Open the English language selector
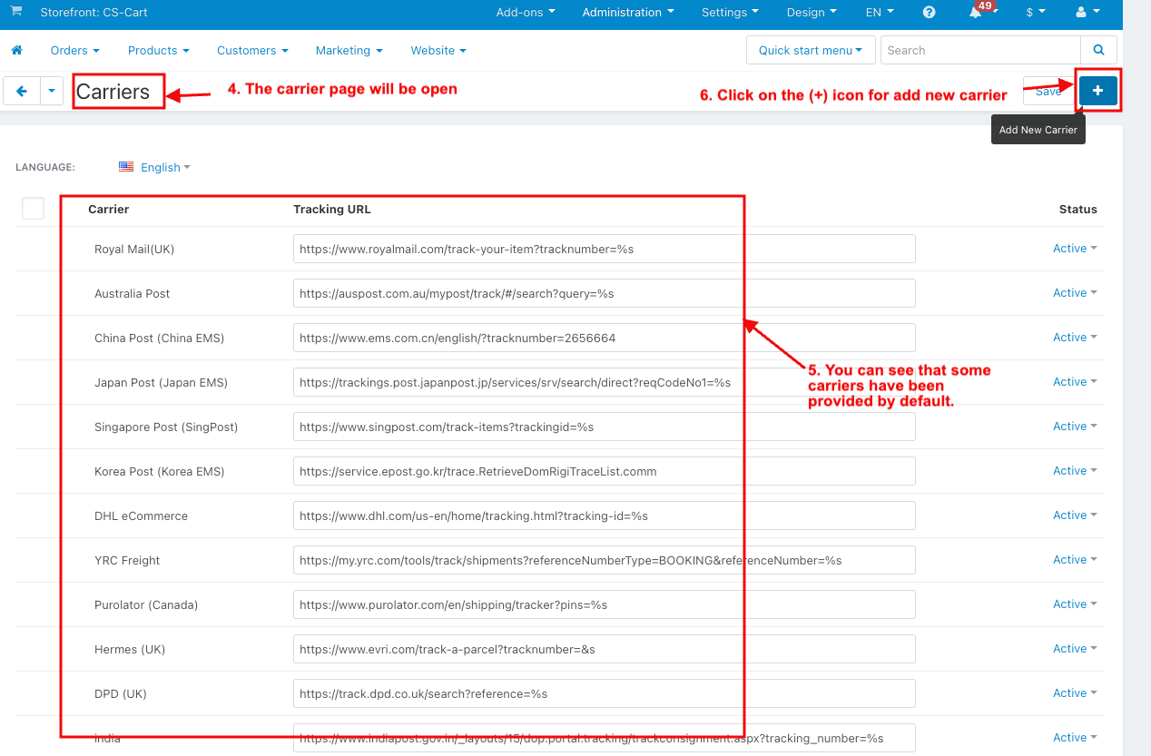Image resolution: width=1151 pixels, height=756 pixels. [x=165, y=167]
